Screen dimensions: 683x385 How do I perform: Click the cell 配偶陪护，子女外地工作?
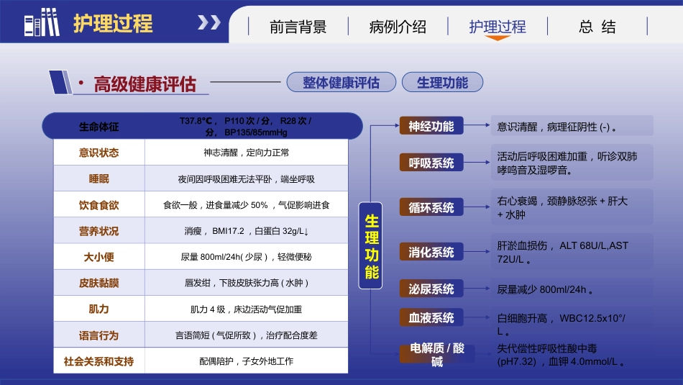click(246, 361)
